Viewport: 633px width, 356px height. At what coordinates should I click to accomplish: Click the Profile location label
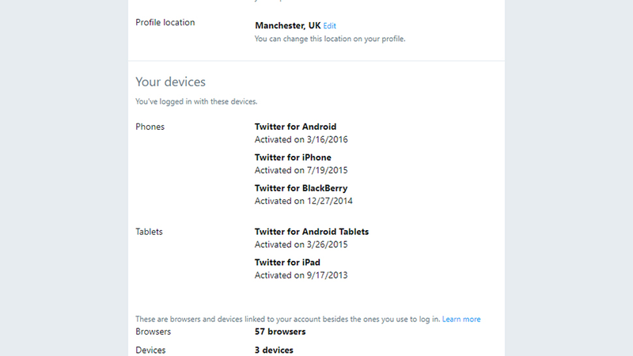coord(165,23)
